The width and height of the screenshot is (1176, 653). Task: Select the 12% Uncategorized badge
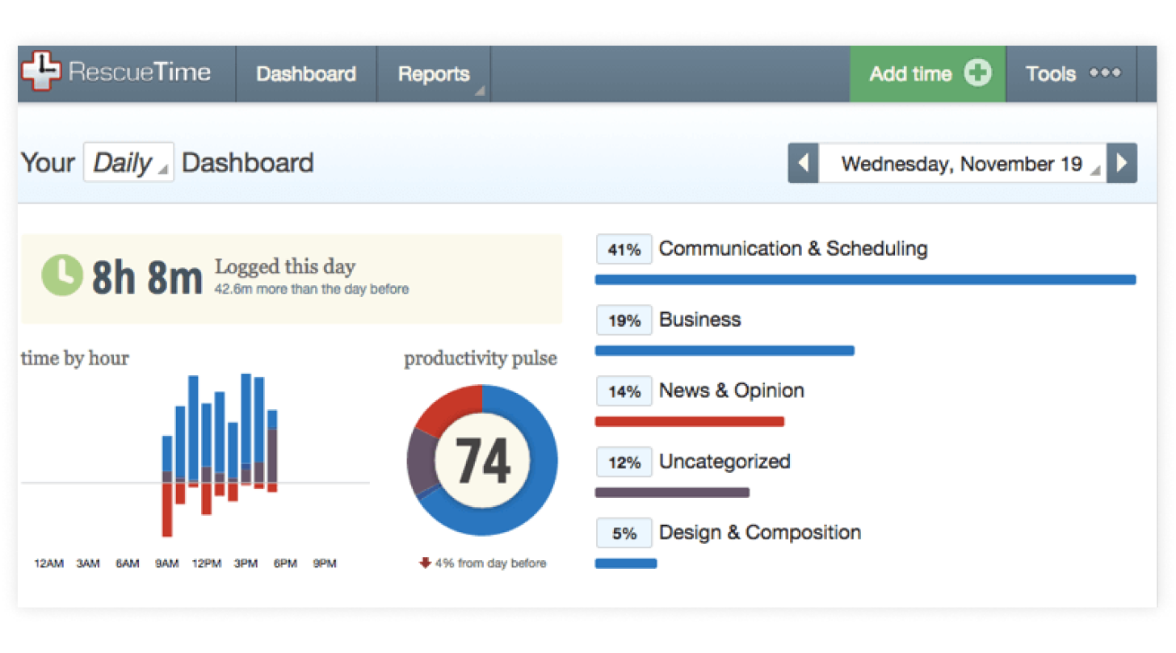coord(624,462)
